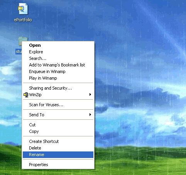The height and width of the screenshot is (175, 186).
Task: Choose Explore from the context menu
Action: coord(58,52)
